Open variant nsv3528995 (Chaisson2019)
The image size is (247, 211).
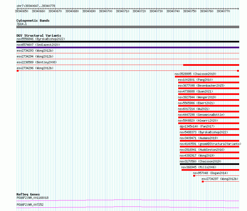tap(195, 74)
